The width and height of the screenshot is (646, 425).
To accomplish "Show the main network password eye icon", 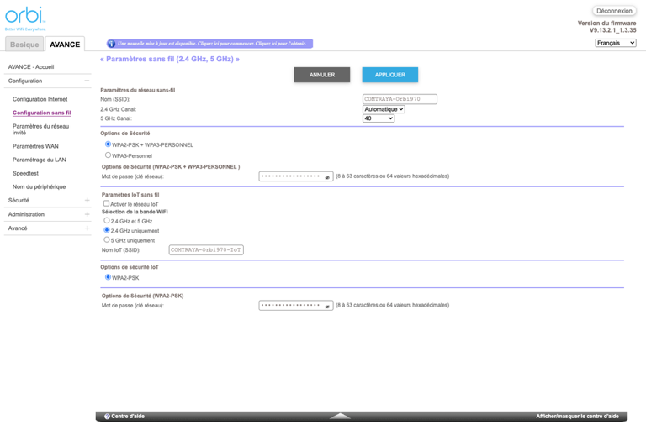I will click(x=327, y=177).
